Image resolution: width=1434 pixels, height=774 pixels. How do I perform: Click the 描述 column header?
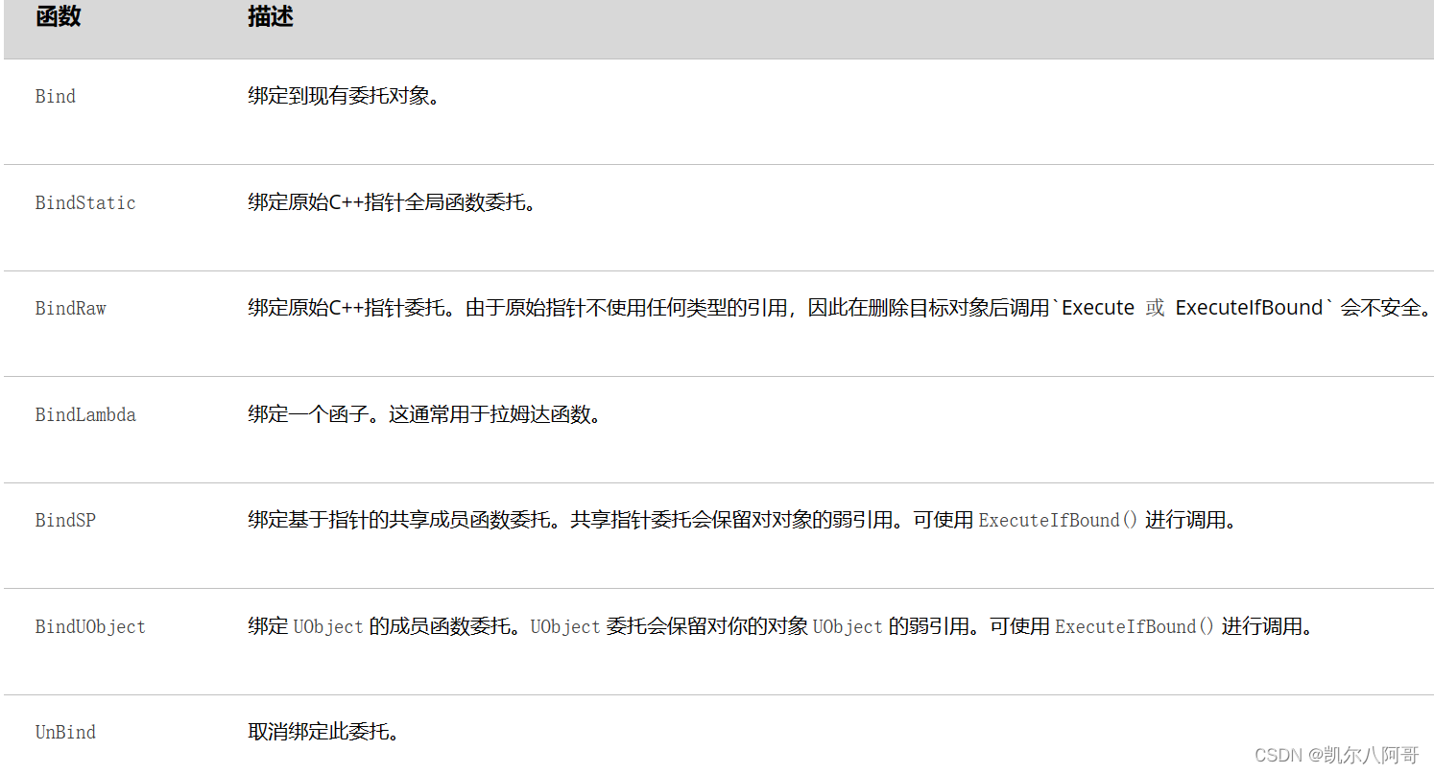click(x=270, y=17)
